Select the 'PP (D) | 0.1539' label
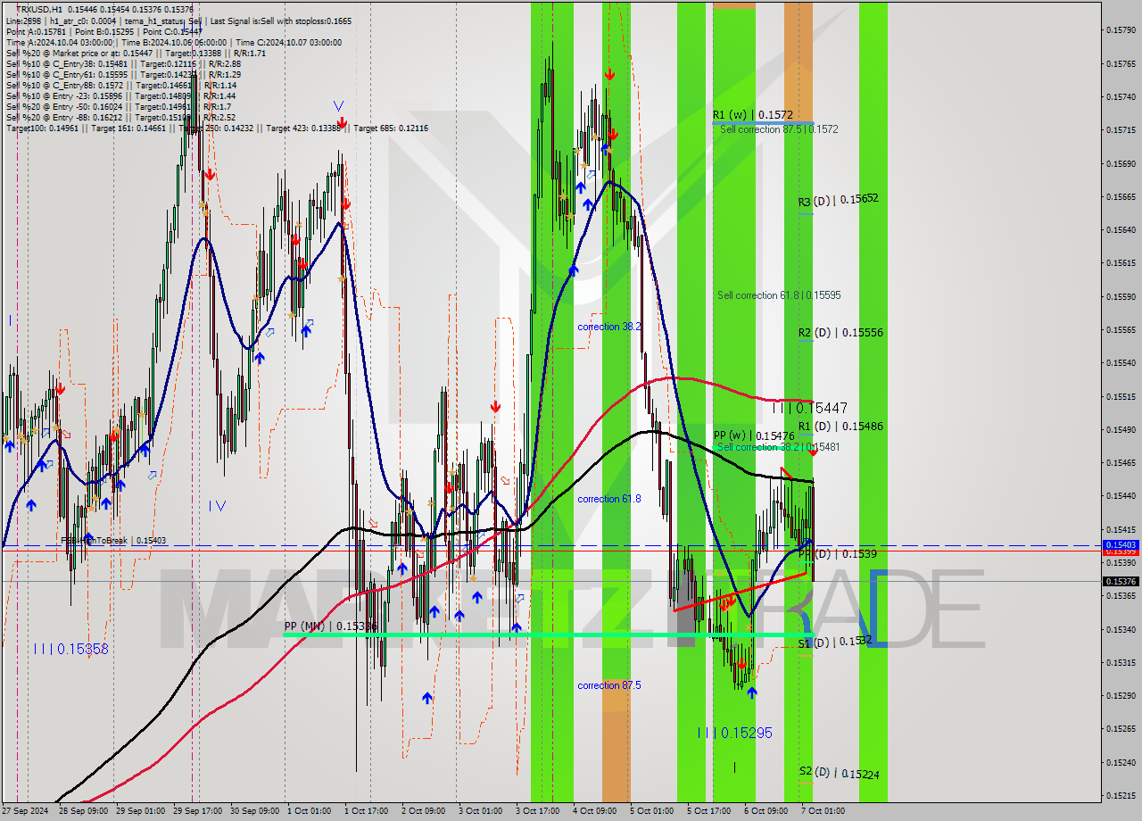 (x=837, y=554)
